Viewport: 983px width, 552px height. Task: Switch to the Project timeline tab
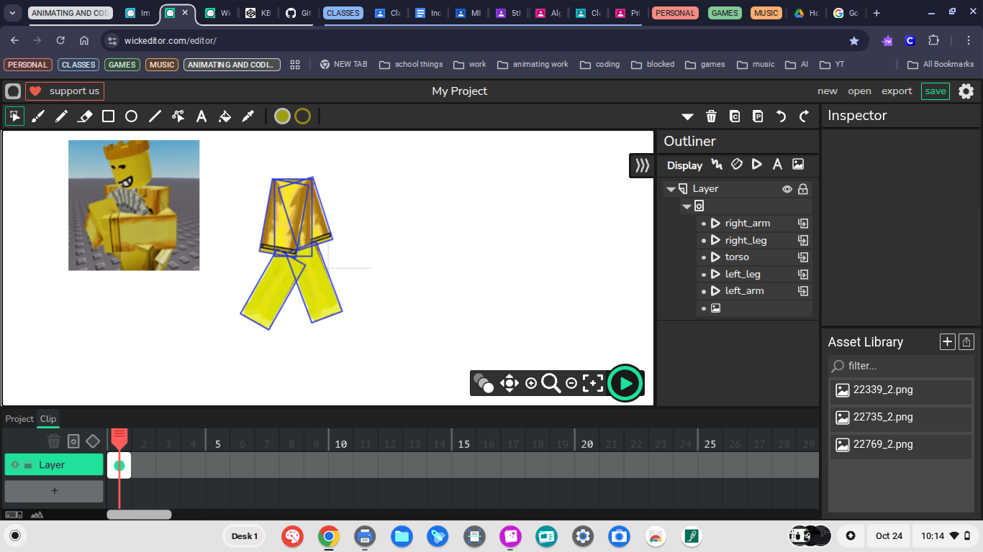pyautogui.click(x=19, y=419)
